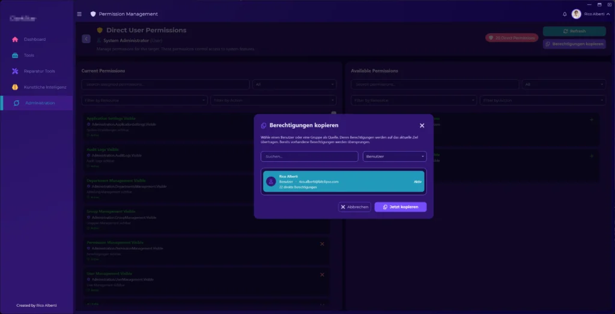The height and width of the screenshot is (314, 615).
Task: Click the shield icon beside Direct User Permissions
Action: [100, 30]
